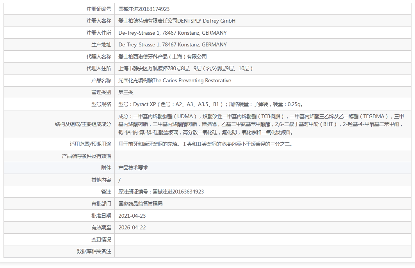Click the 产品储存条件及有效期 row label
Viewport: 415px width, 268px height.
tap(87, 156)
